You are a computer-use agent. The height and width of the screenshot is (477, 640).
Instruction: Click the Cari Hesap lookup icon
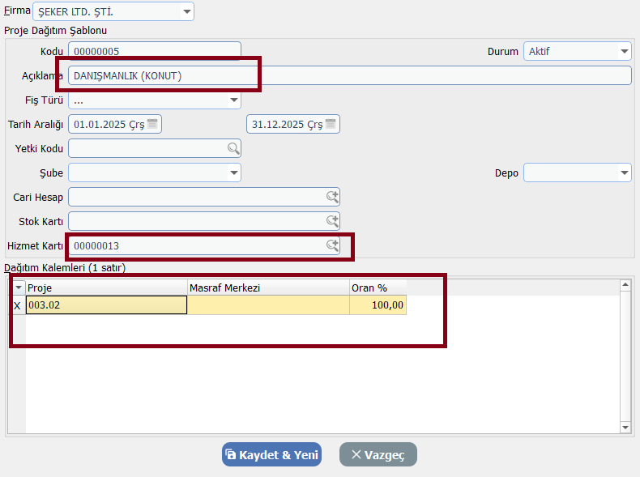coord(332,197)
